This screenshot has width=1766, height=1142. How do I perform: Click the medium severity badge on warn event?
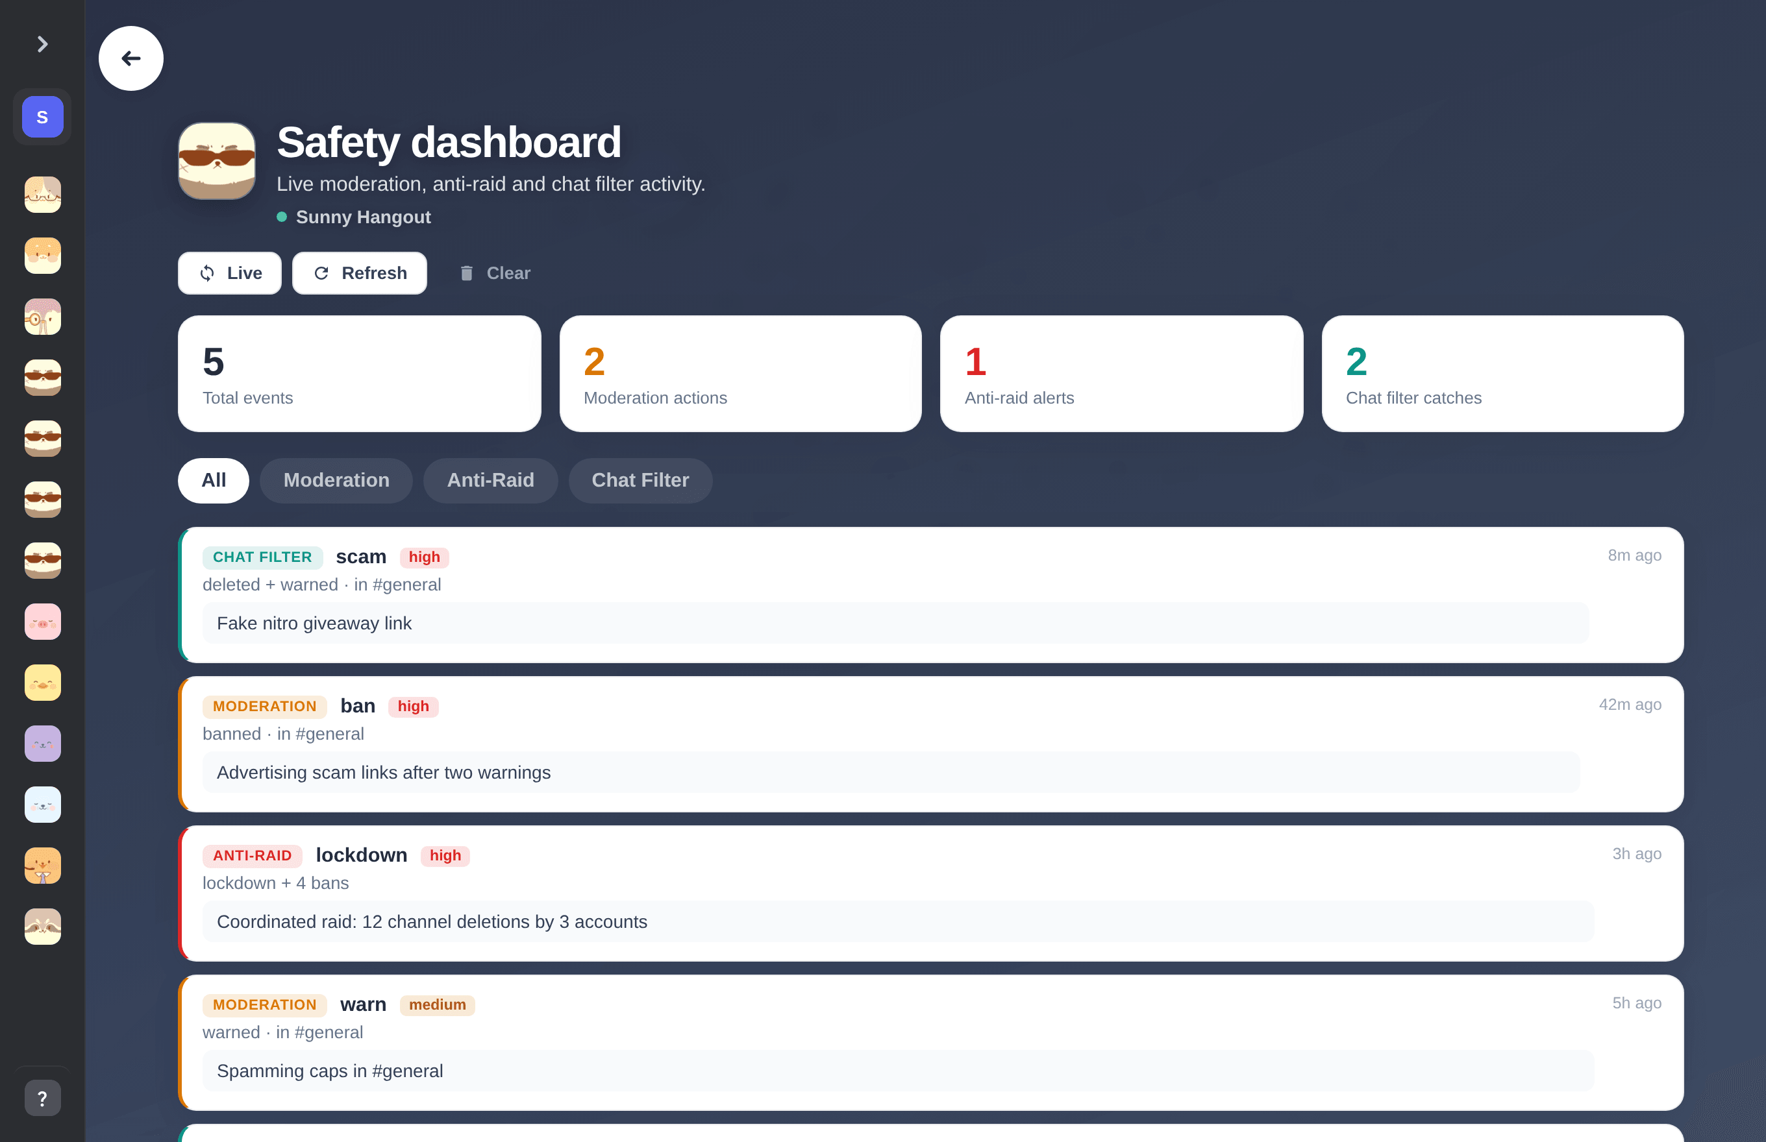[437, 1005]
